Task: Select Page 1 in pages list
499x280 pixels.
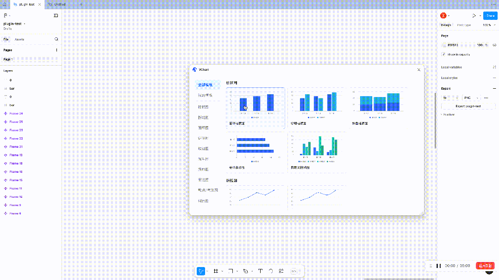Action: (30, 60)
